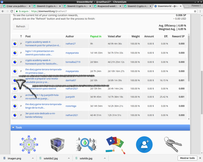Screen dimensions: 203x162
Task: Open soteldo.jpg from downloads bar
Action: coord(86,158)
